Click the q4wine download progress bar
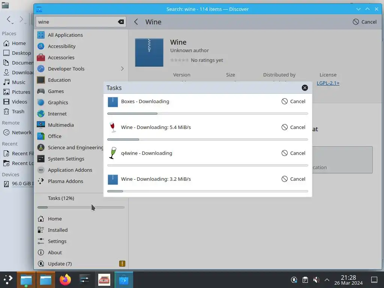This screenshot has width=384, height=288. [208, 165]
